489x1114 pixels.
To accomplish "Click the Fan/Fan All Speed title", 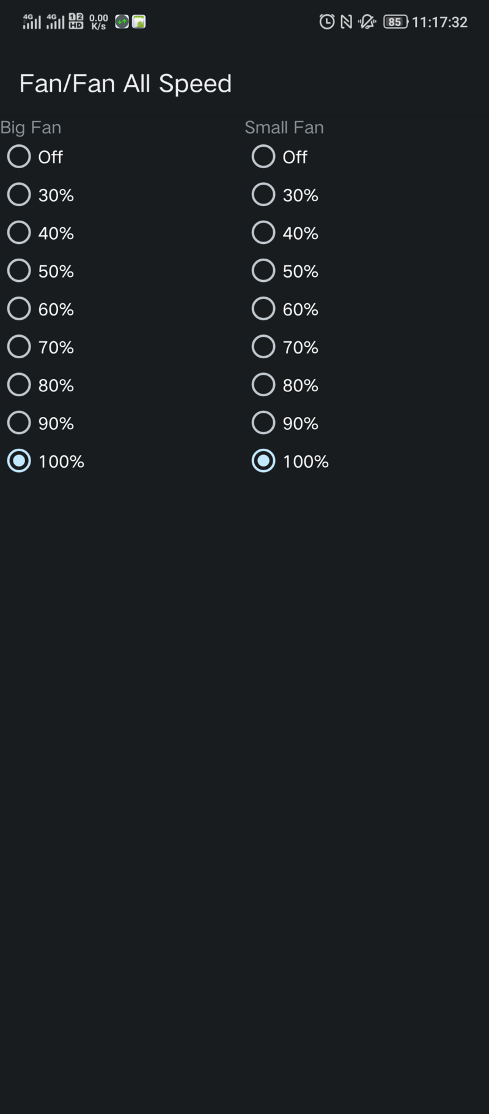I will coord(125,83).
